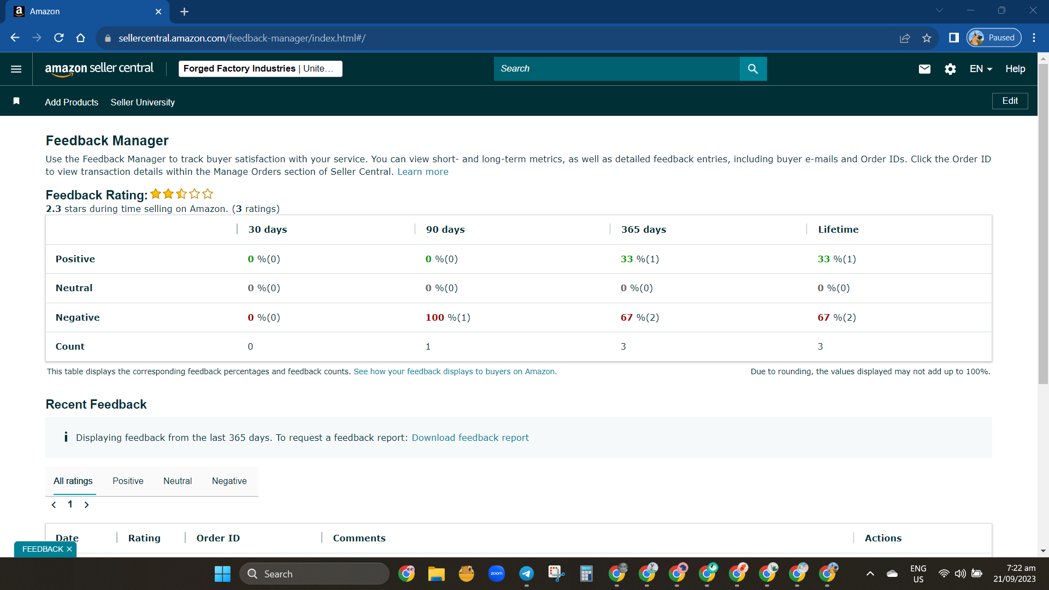Click the Paused profile button
The image size is (1049, 590).
pyautogui.click(x=994, y=38)
